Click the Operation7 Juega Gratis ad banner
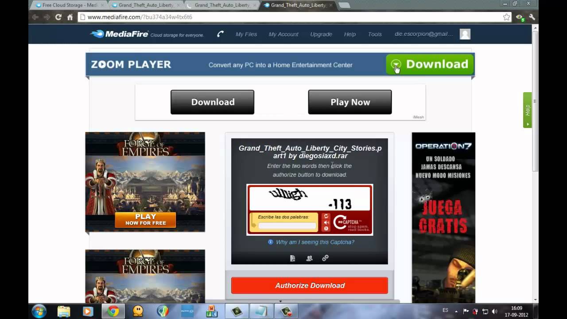This screenshot has height=319, width=567. 443,218
